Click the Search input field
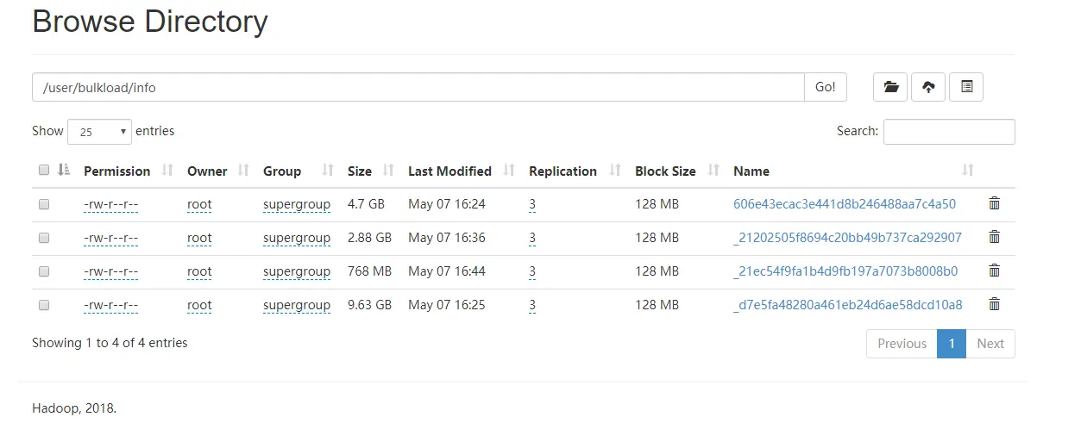Screen dimensions: 1081x448 coord(949,132)
